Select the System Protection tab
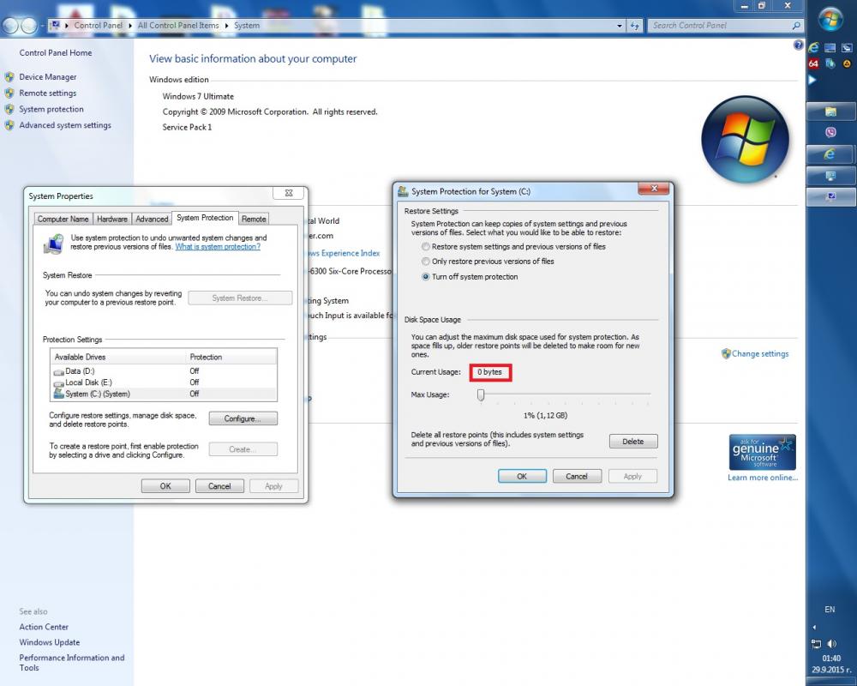 (205, 218)
